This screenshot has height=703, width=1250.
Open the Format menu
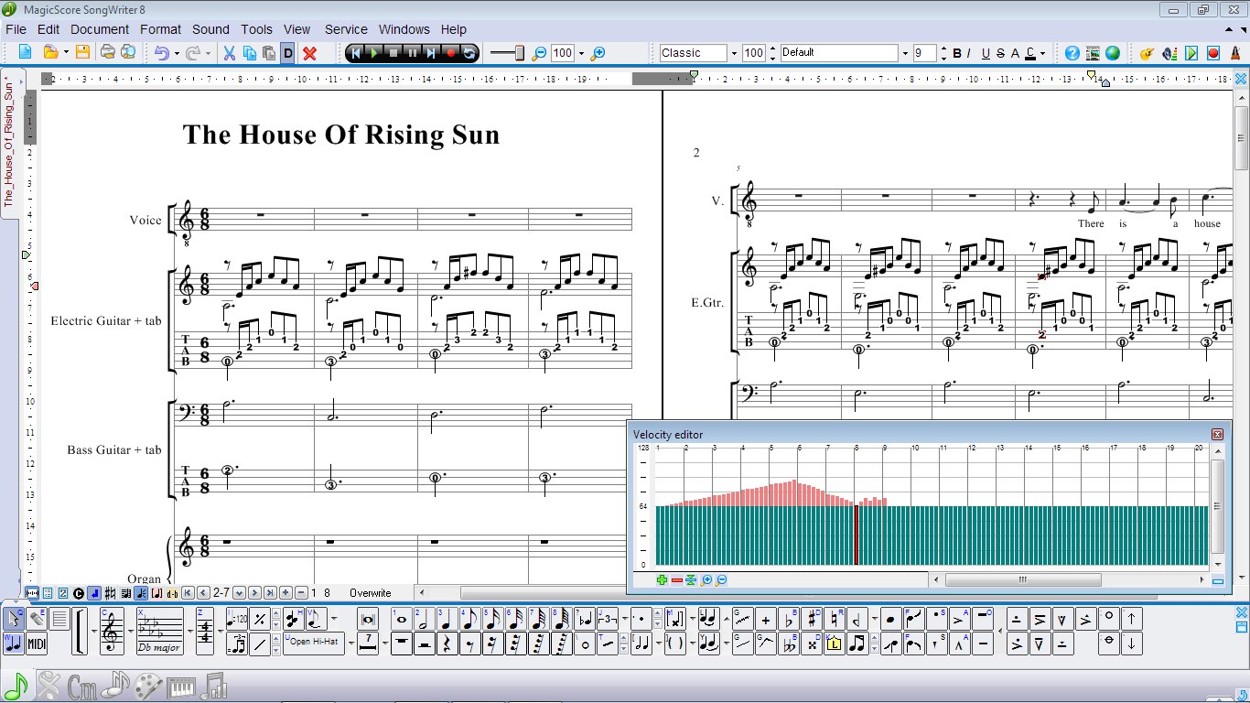pos(161,29)
